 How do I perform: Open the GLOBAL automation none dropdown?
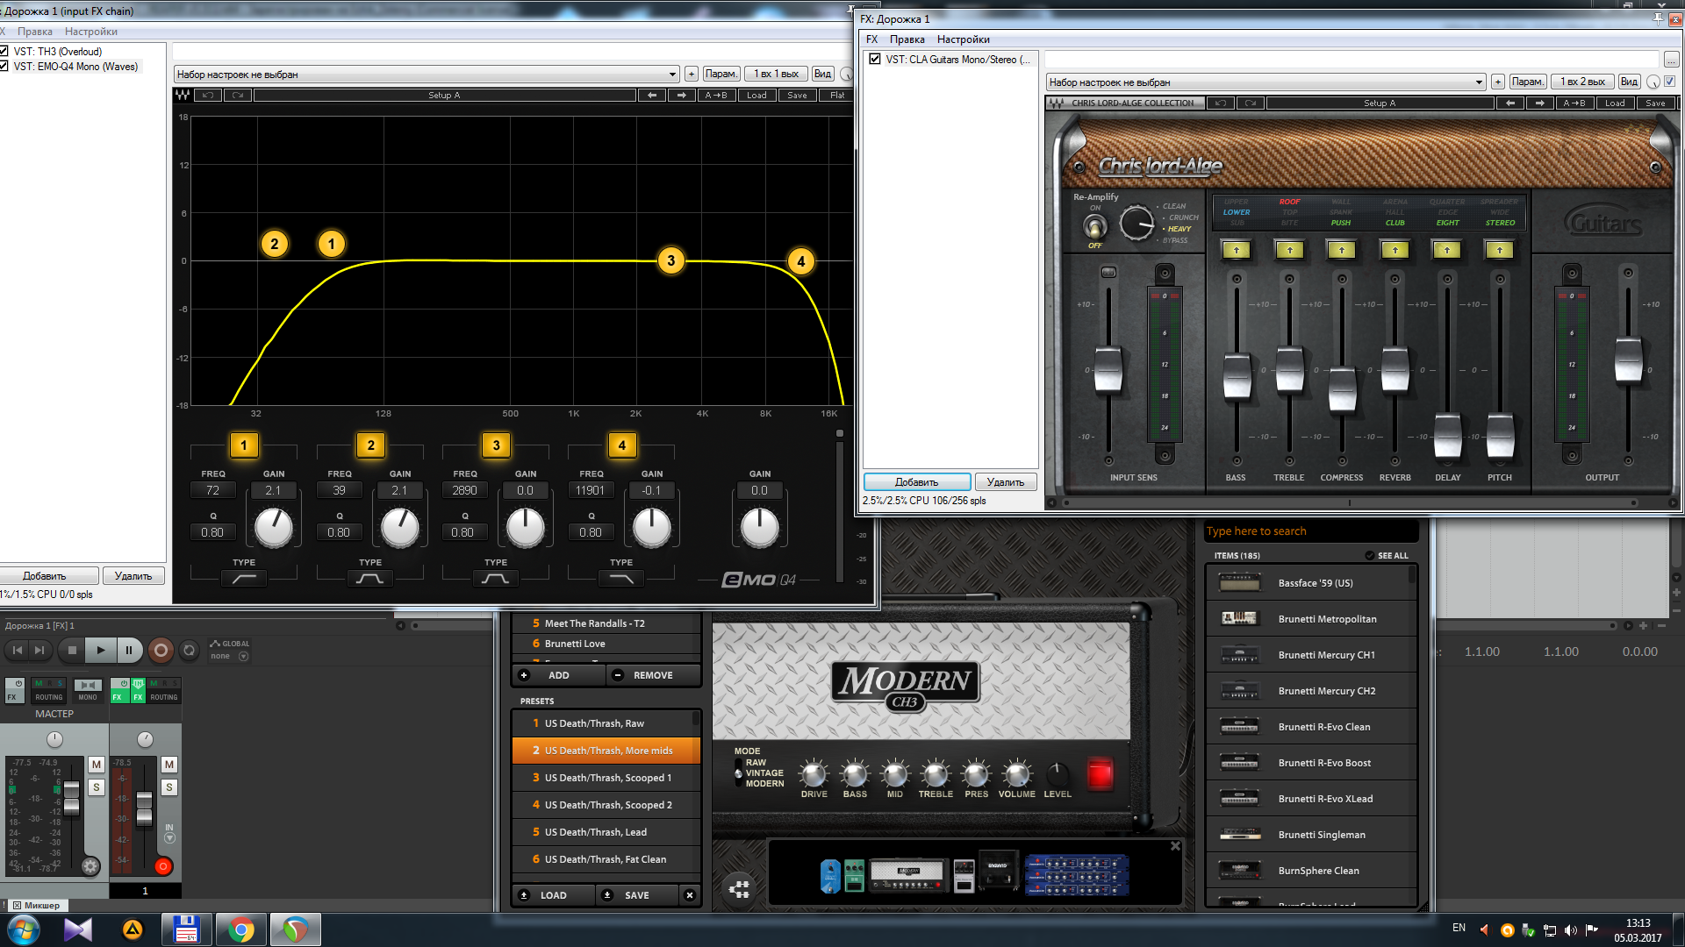[x=243, y=656]
